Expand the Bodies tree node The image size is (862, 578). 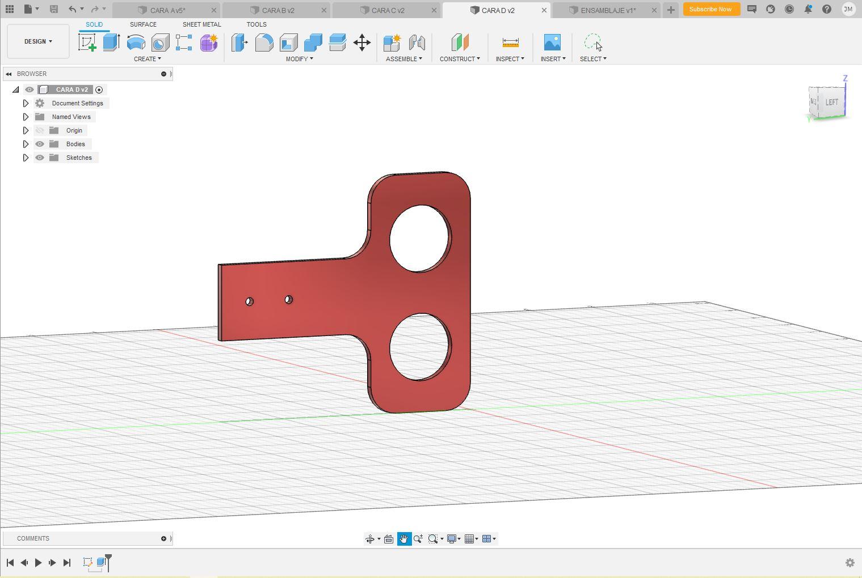click(26, 144)
